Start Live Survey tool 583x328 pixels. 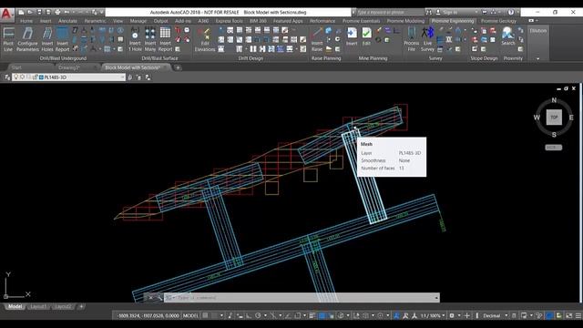[427, 39]
